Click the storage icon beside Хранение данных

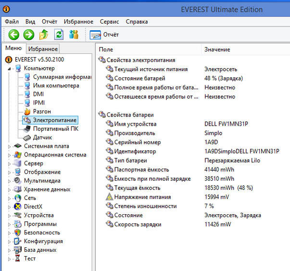[x=18, y=189]
